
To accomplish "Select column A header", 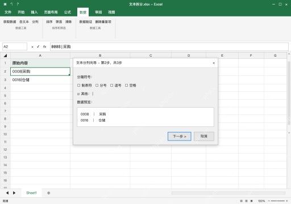I will (40, 56).
